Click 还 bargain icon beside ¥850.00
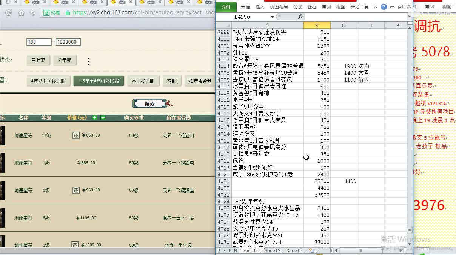 tap(76, 135)
